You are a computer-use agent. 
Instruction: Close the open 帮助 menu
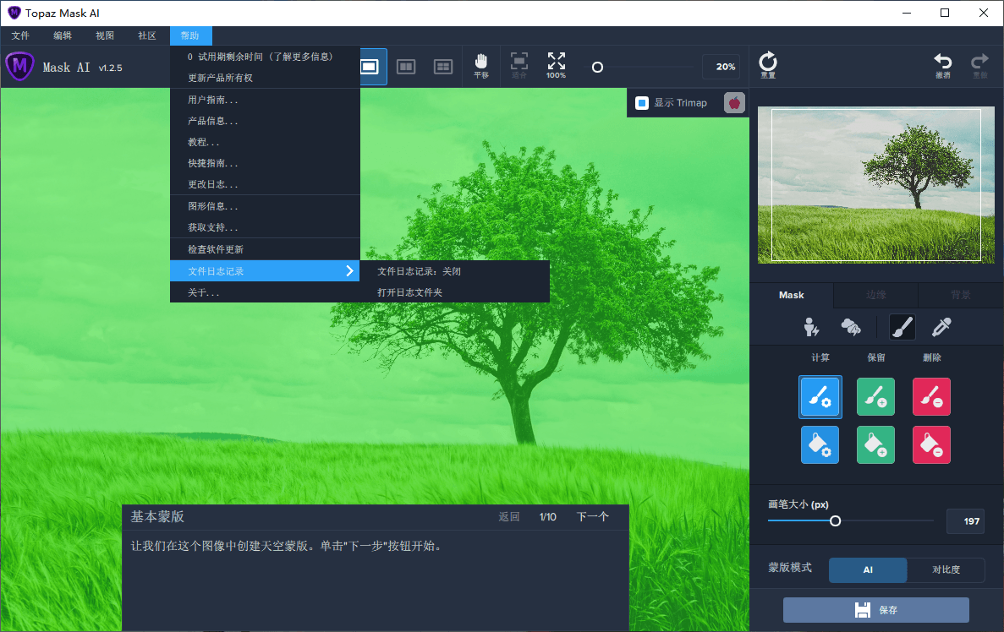[x=191, y=35]
